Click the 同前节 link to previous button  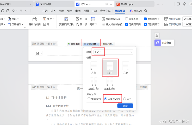pos(93,22)
